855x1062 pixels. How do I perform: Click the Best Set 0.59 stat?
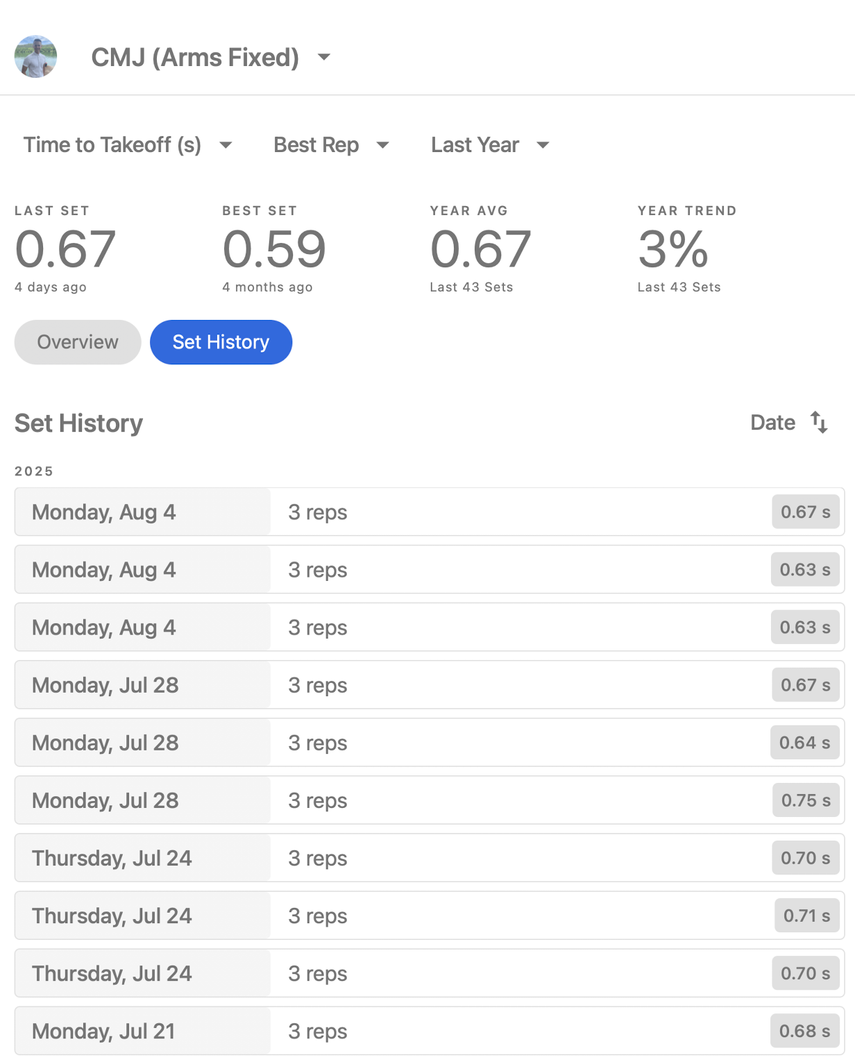[x=273, y=249]
